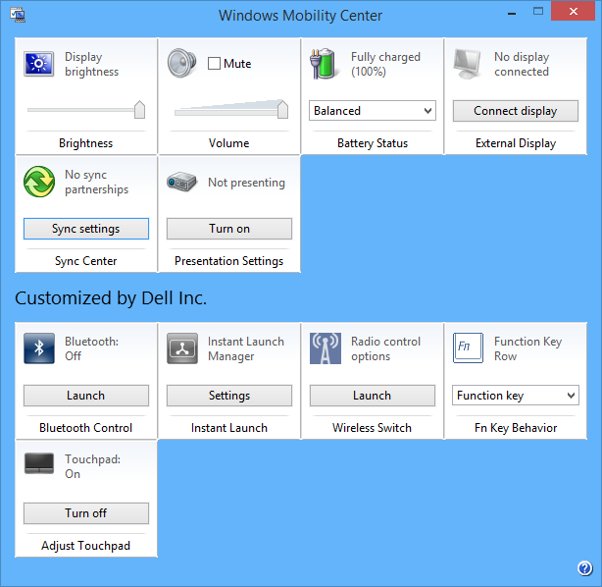Viewport: 602px width, 587px height.
Task: Click the green battery status icon
Action: pos(325,64)
